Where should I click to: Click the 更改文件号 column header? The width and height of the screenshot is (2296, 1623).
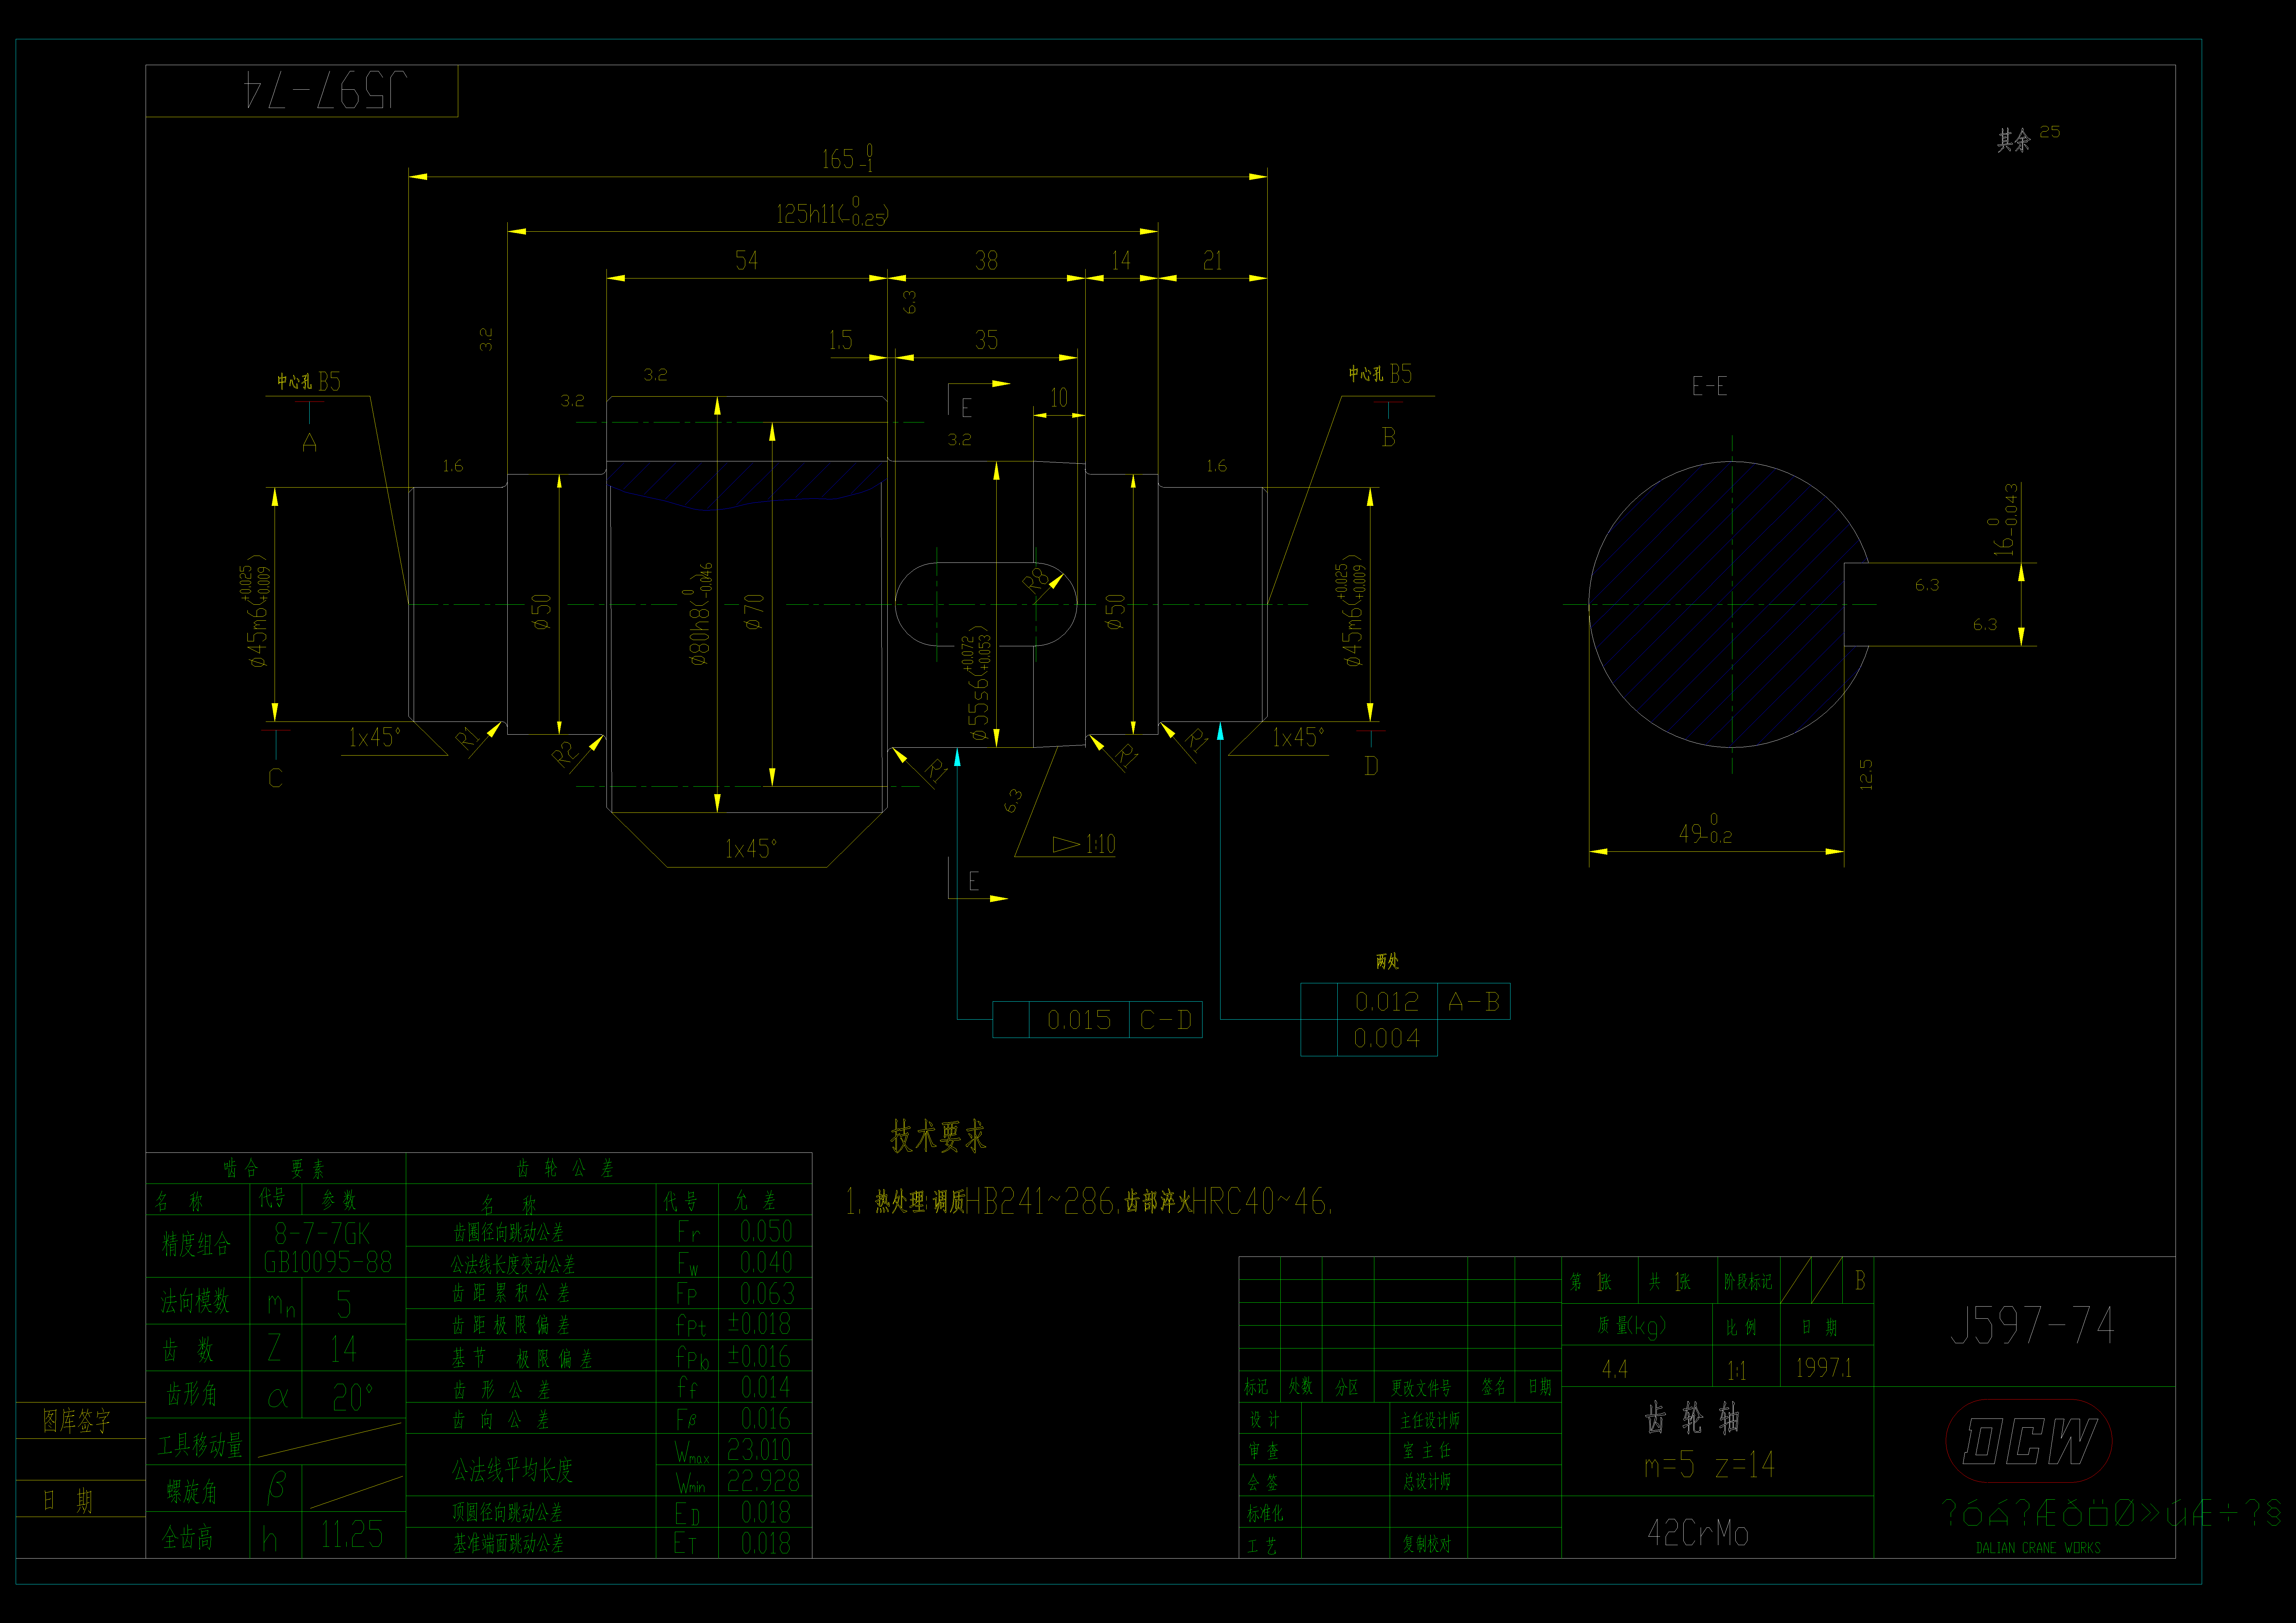tap(1421, 1388)
